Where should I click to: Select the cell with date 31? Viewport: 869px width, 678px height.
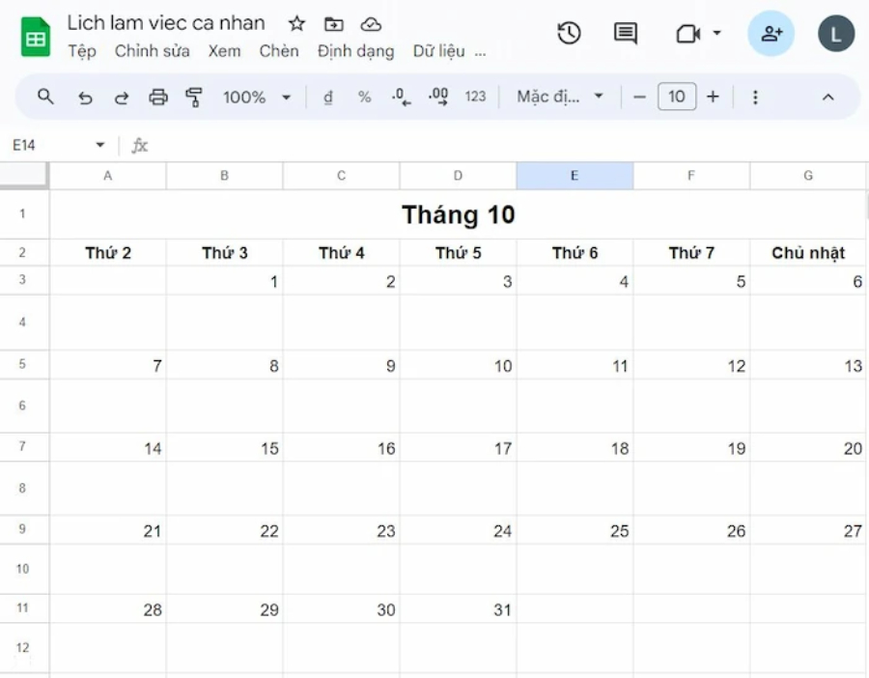click(x=458, y=609)
